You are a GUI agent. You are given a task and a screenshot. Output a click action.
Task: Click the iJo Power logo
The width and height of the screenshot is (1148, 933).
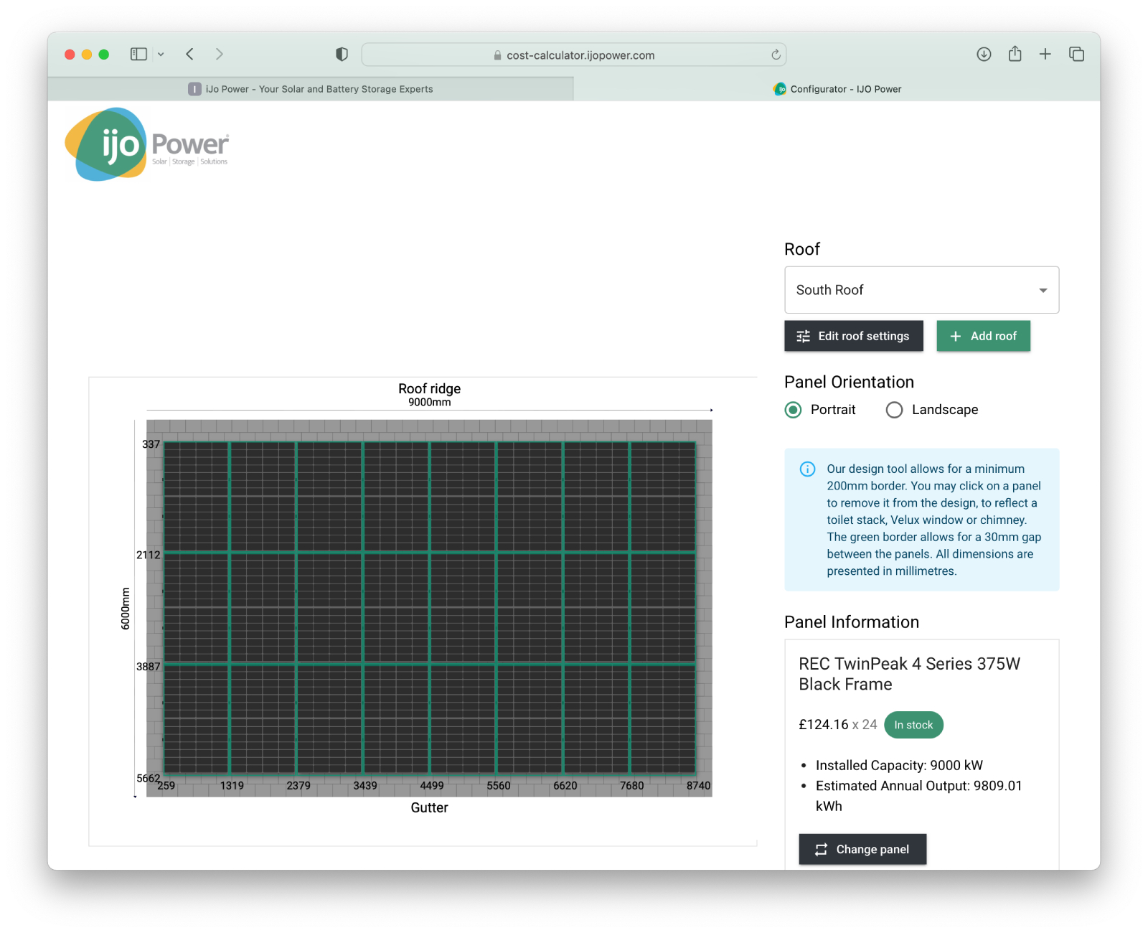pyautogui.click(x=147, y=144)
